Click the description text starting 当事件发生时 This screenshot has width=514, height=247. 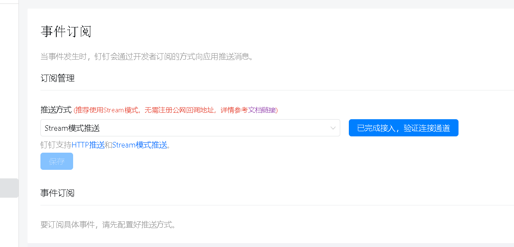[147, 57]
